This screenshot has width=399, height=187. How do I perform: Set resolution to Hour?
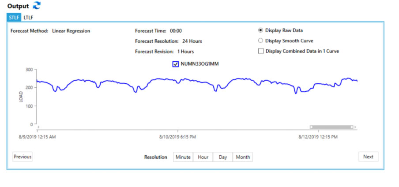click(x=203, y=157)
